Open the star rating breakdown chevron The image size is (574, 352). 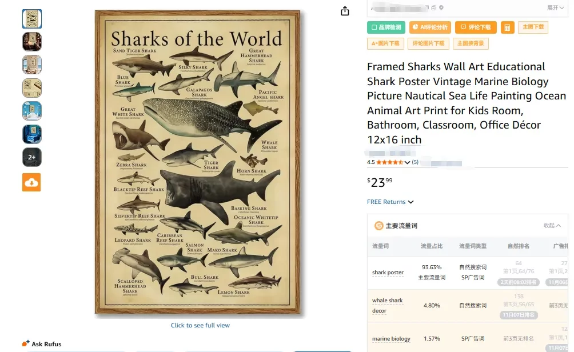click(x=407, y=162)
